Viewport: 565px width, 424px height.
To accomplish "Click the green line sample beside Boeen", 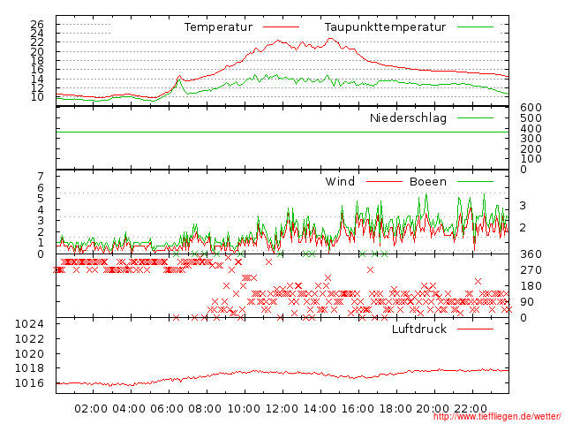I will [475, 181].
